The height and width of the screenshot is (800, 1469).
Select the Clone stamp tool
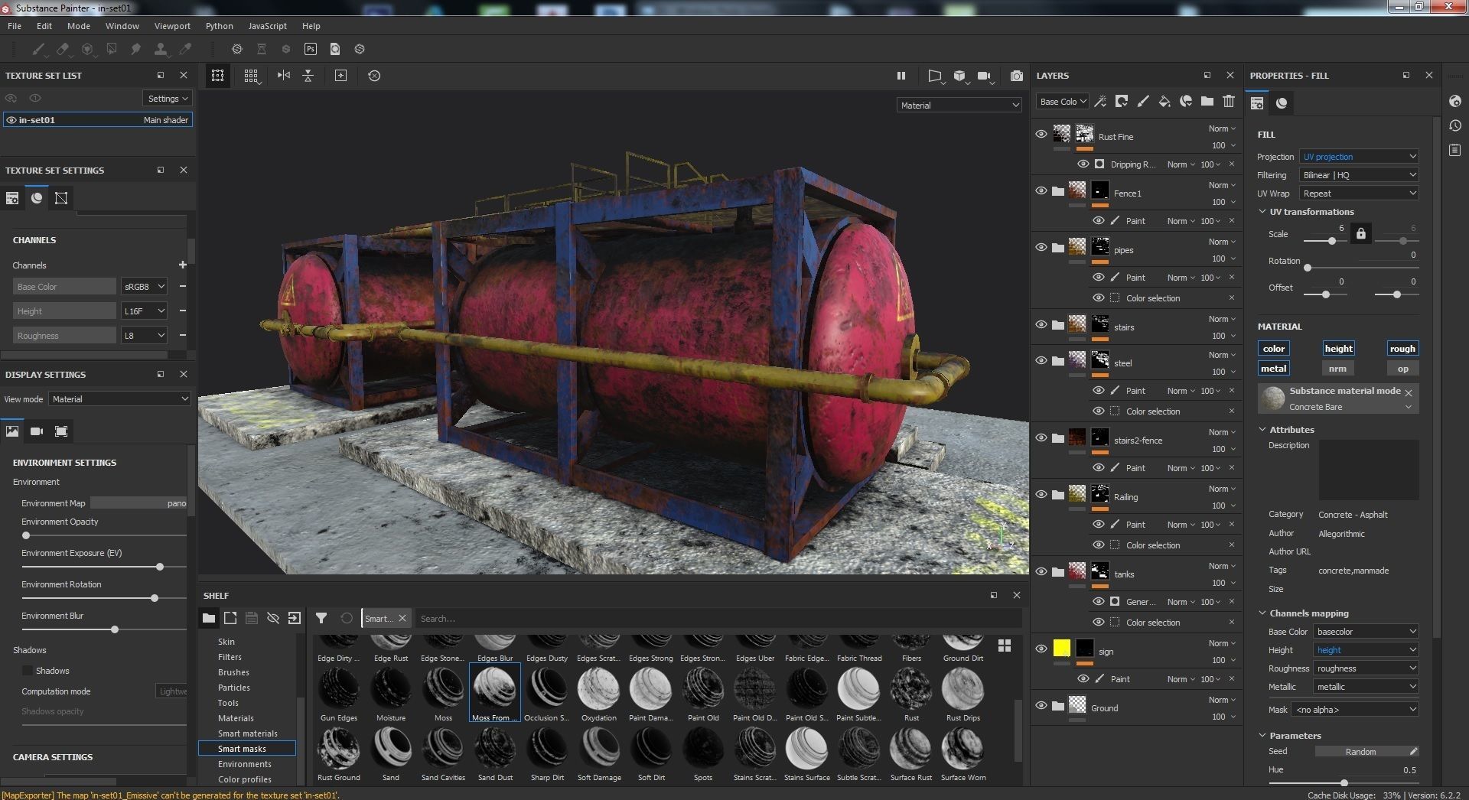[161, 49]
